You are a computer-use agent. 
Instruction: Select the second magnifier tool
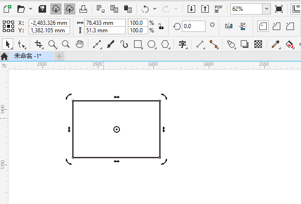(x=66, y=45)
